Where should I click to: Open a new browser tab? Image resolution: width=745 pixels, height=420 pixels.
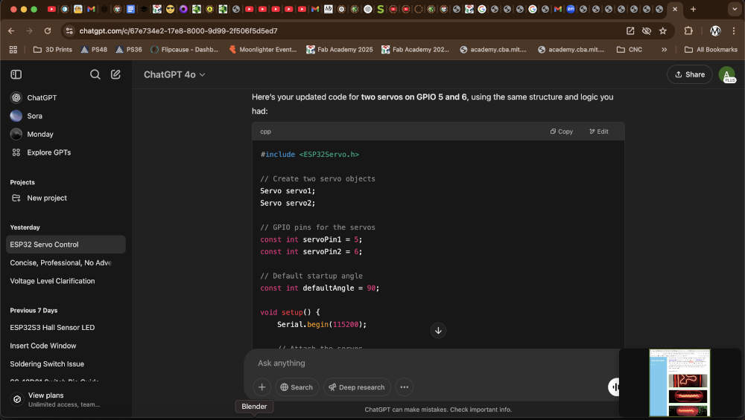pyautogui.click(x=693, y=9)
